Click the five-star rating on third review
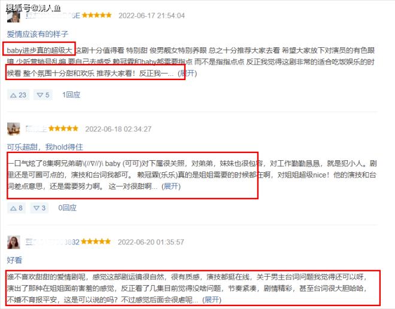Viewport: 395px width, 309px height. (96, 241)
